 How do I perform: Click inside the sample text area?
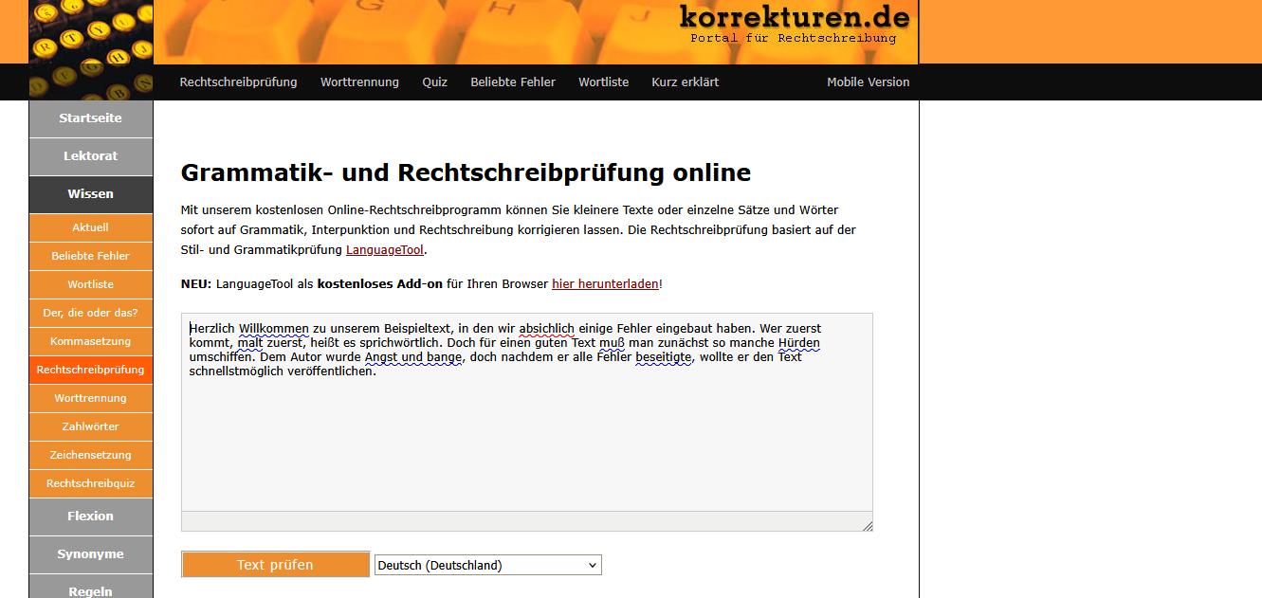(x=526, y=436)
